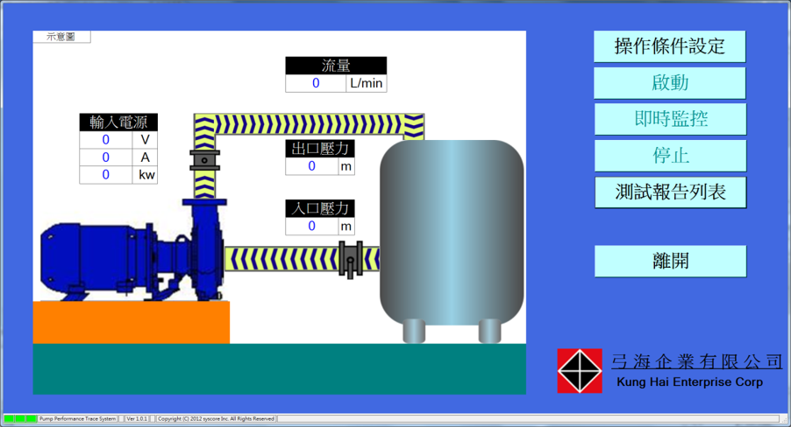Click the 入口壓力 inlet pressure value field

click(x=311, y=227)
